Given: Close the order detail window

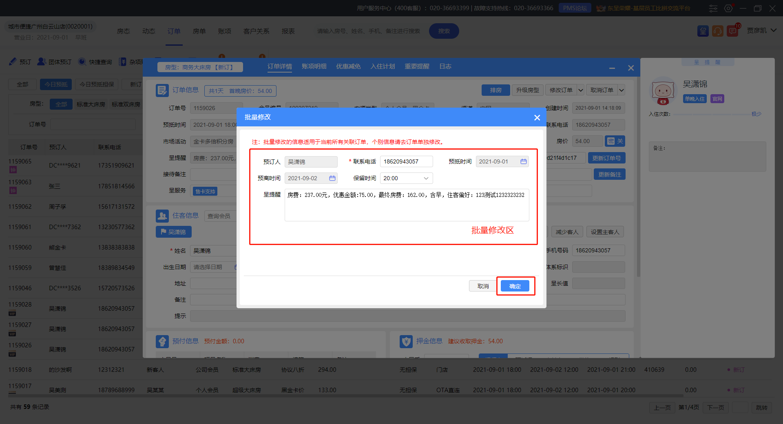Looking at the screenshot, I should click(x=631, y=68).
